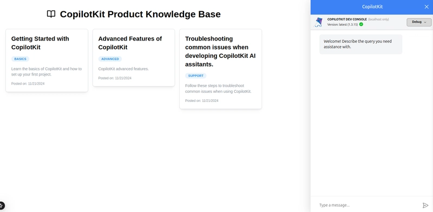
Task: Open the Advanced Features of CopilotKit card
Action: click(134, 58)
